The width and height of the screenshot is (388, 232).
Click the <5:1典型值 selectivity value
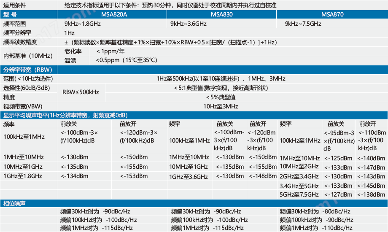pyautogui.click(x=221, y=88)
